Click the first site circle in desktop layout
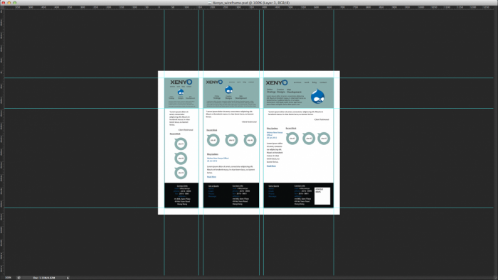This screenshot has width=498, height=280. click(292, 139)
